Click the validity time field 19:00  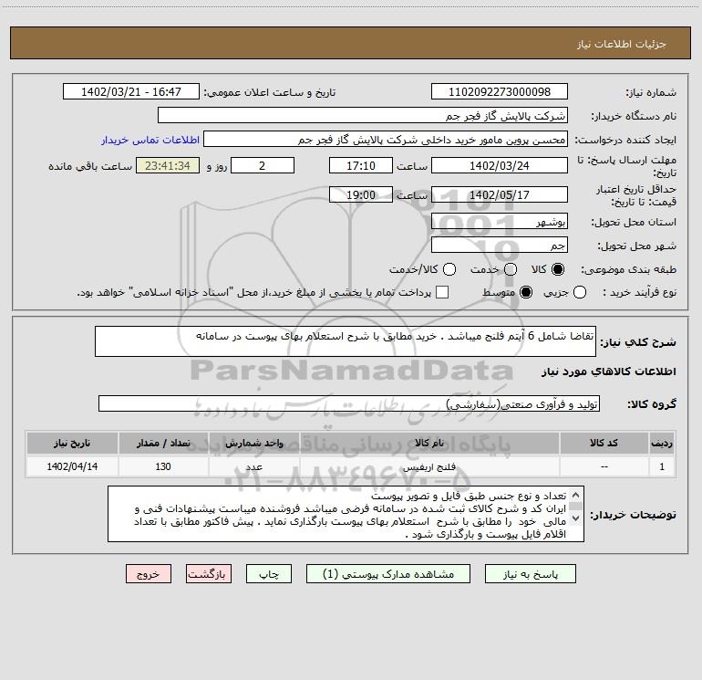361,194
